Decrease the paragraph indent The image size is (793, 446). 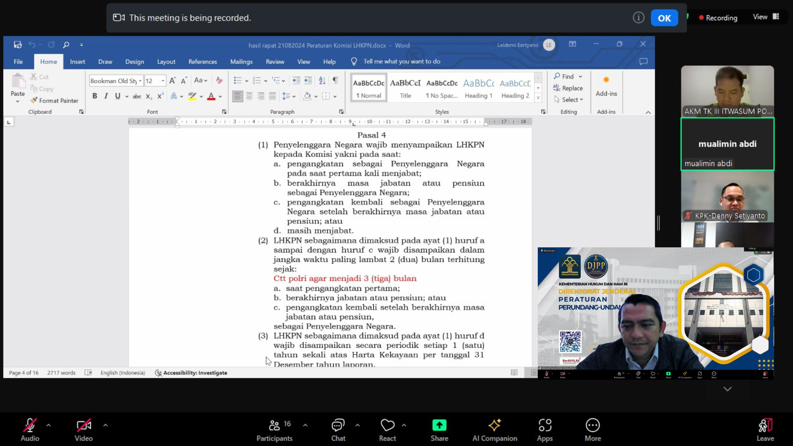(296, 81)
